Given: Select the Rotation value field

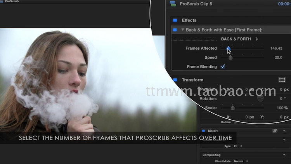Looking at the screenshot, I should (x=282, y=99).
